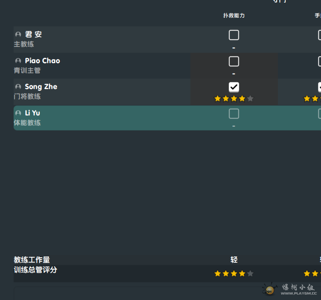Open the 君安 staff profile name

click(x=34, y=35)
